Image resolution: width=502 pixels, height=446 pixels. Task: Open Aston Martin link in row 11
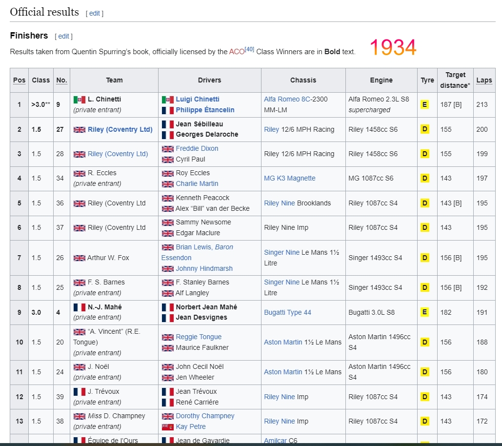tap(283, 372)
